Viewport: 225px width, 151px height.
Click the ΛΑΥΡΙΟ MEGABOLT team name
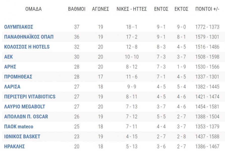(24, 107)
